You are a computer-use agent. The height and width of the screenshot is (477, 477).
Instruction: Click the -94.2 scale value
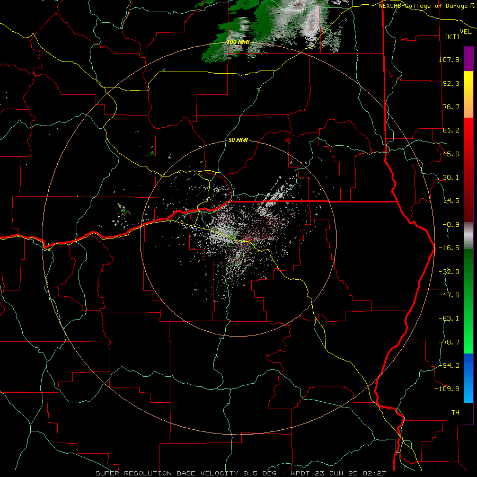click(449, 365)
